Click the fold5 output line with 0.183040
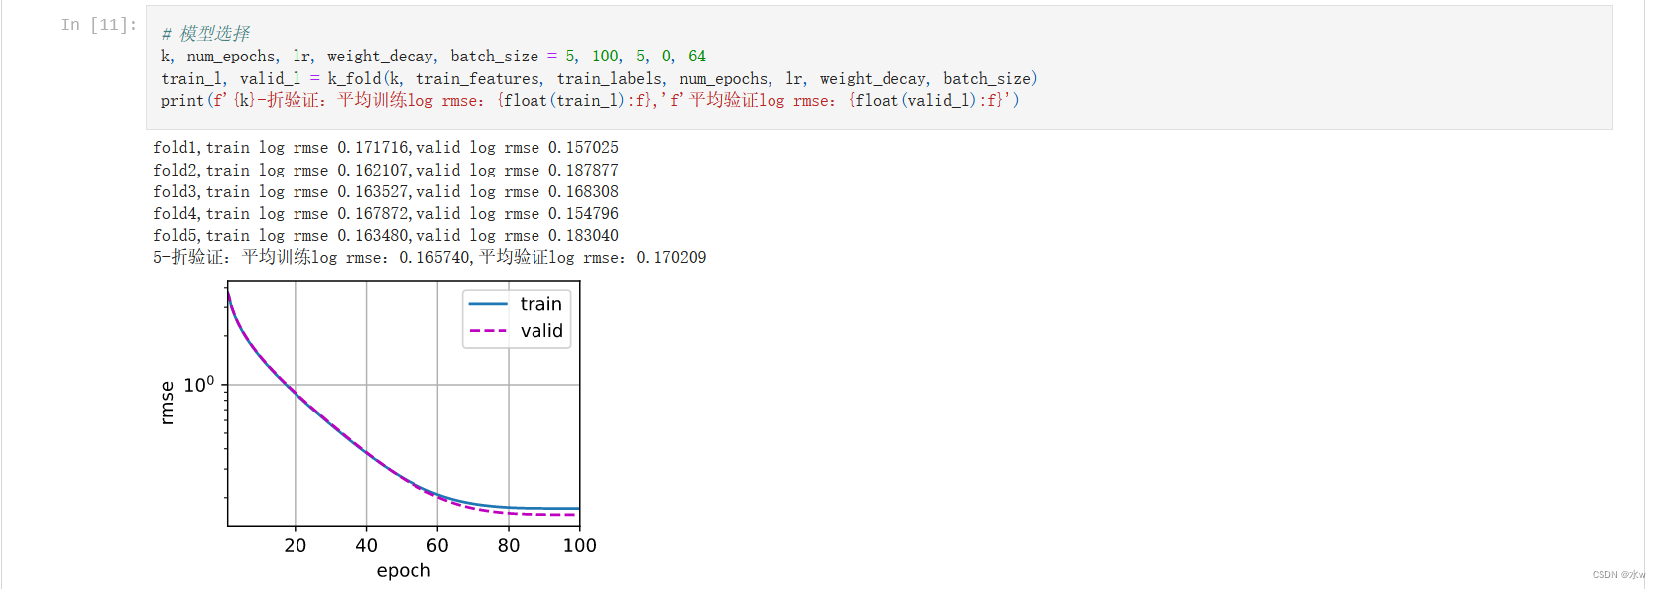 386,236
